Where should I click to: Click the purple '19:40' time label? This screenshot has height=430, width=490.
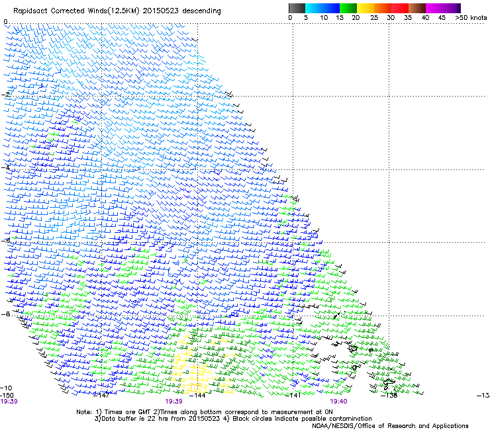coord(339,402)
